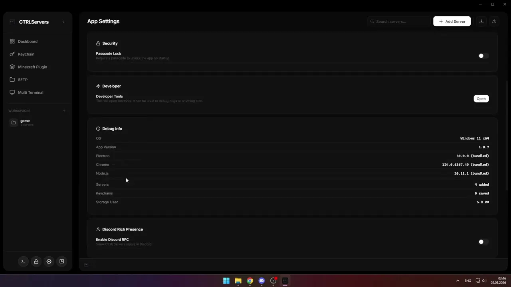Click the Security padlock icon

[x=98, y=43]
